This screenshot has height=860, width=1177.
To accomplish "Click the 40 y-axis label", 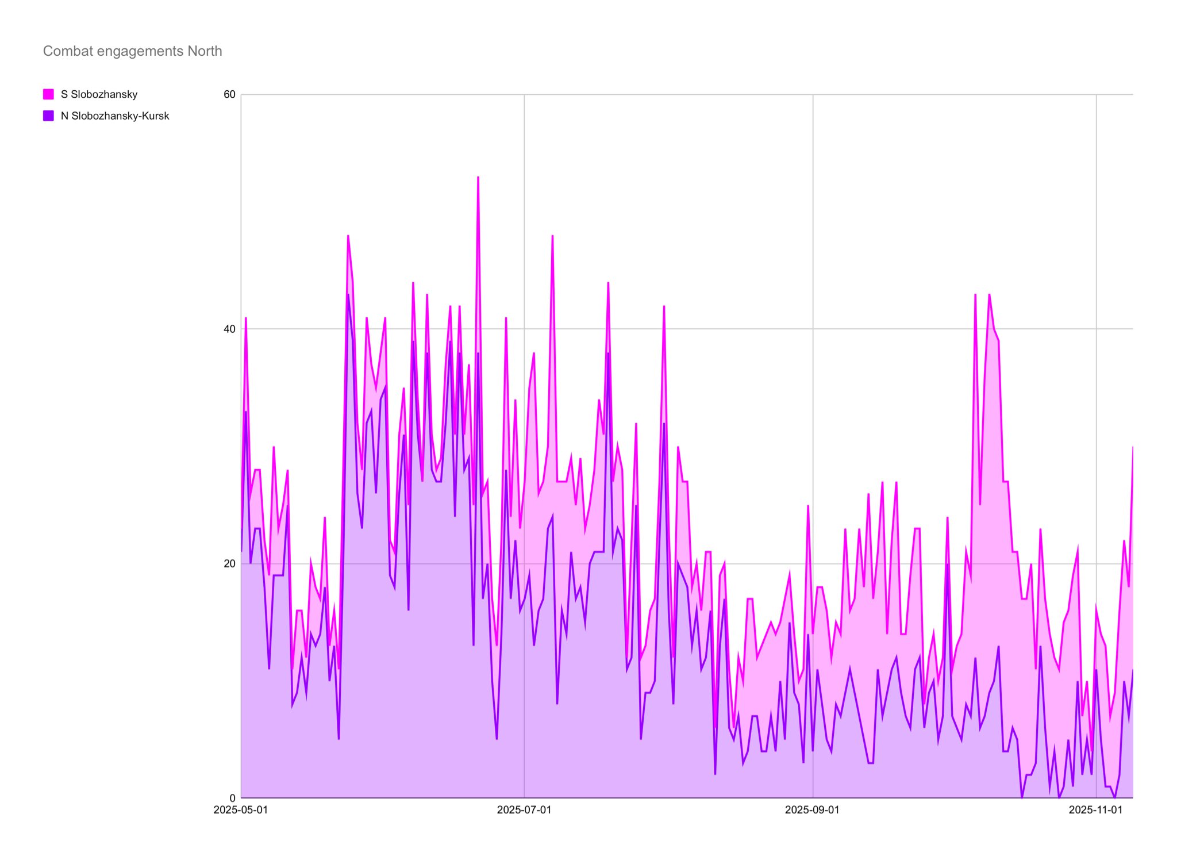I will tap(229, 329).
